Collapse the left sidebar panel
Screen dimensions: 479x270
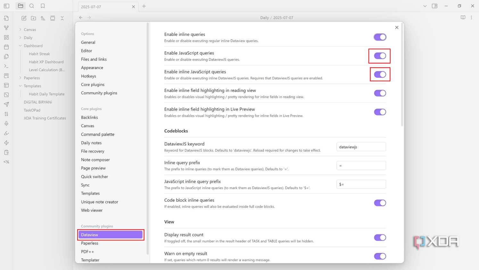6,6
